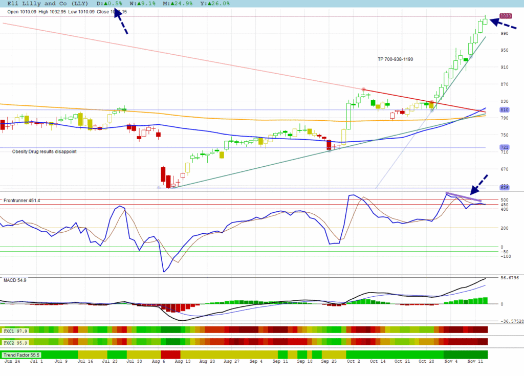The width and height of the screenshot is (524, 376).
Task: Click the Obesity Drug results disappoint note
Action: tap(45, 152)
